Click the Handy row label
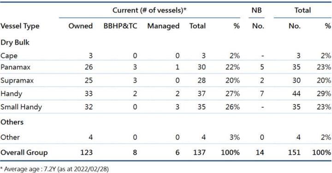The image size is (332, 173). click(x=11, y=94)
